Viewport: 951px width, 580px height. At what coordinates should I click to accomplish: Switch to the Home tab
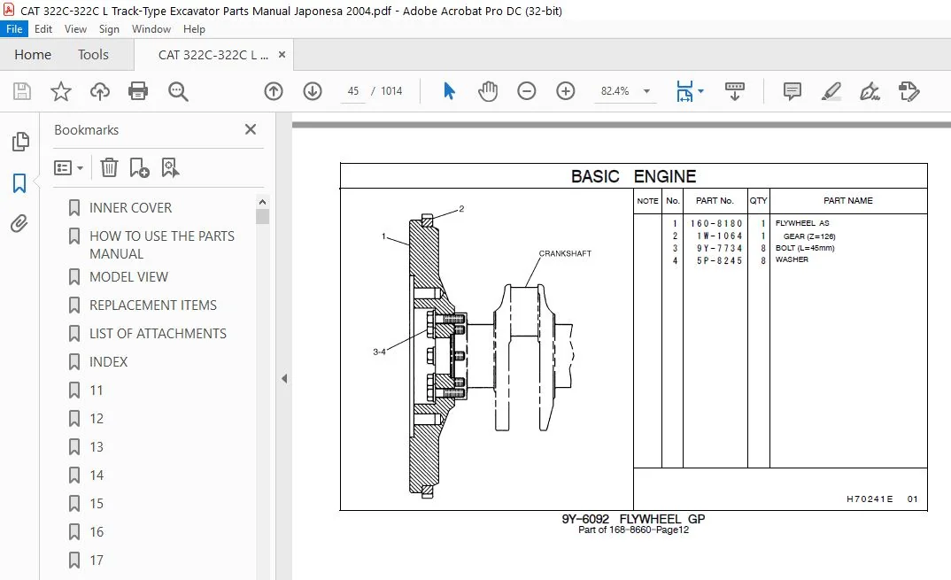tap(33, 55)
